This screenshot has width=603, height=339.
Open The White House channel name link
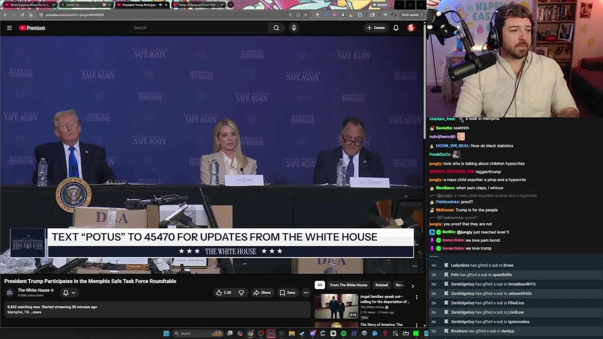coord(33,290)
